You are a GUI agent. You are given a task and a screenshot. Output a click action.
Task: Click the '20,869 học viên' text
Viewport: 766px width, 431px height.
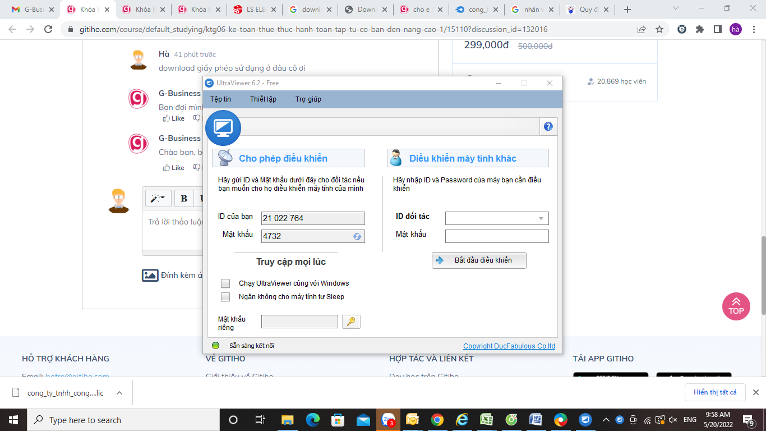(x=621, y=81)
